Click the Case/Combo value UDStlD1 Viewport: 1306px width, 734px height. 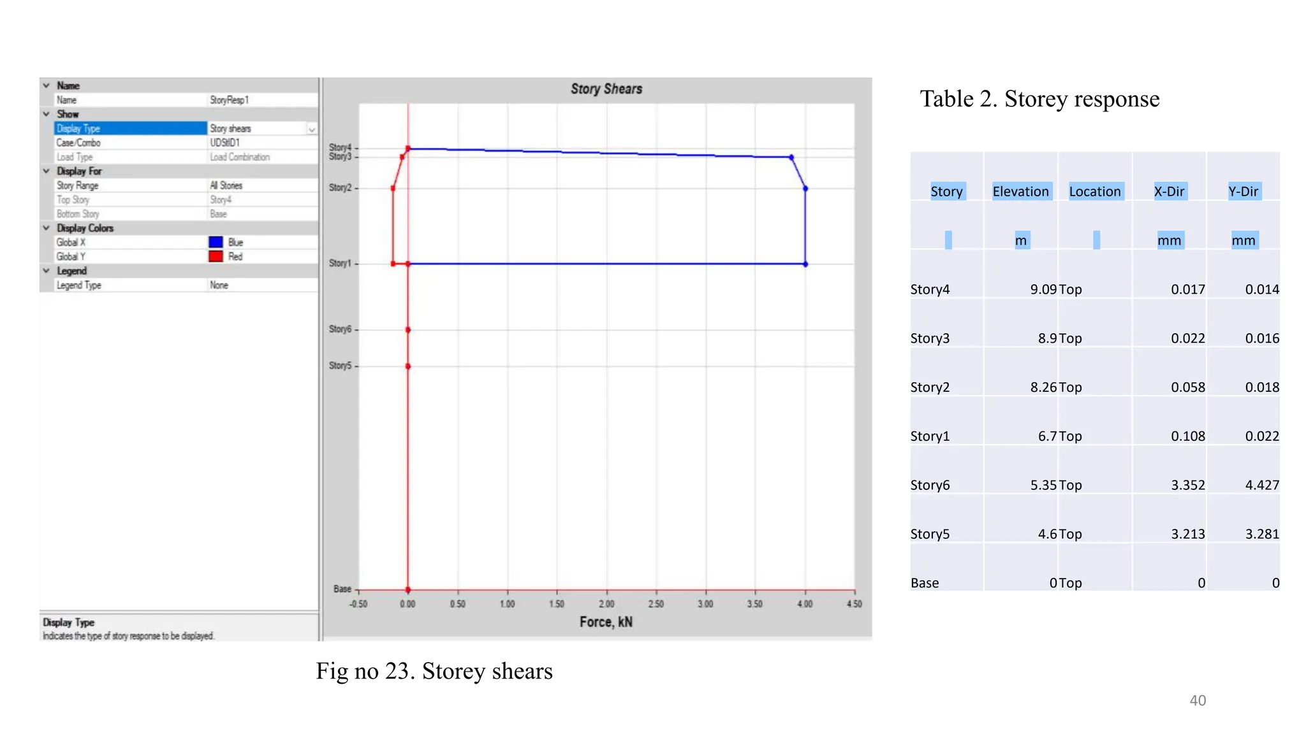click(261, 143)
